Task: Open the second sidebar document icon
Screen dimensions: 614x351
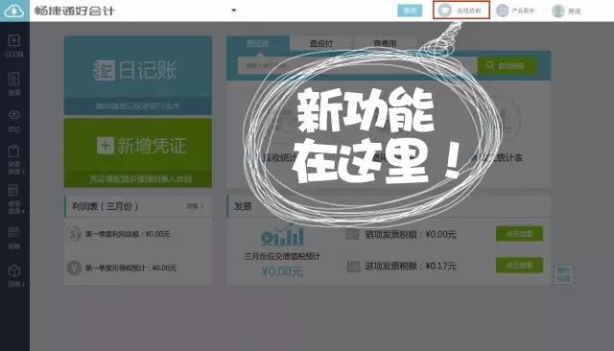Action: pos(14,83)
